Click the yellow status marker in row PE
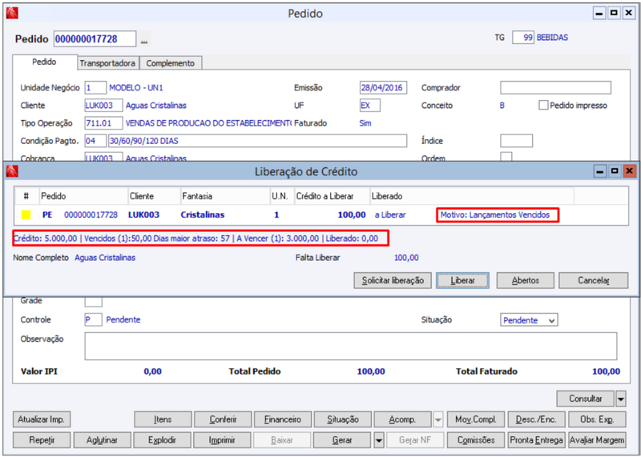 (x=26, y=214)
